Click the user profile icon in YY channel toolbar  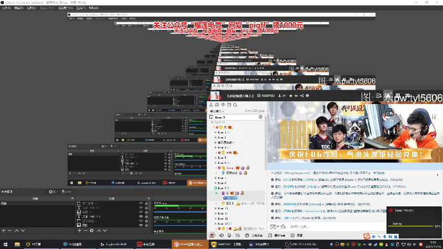pyautogui.click(x=211, y=105)
